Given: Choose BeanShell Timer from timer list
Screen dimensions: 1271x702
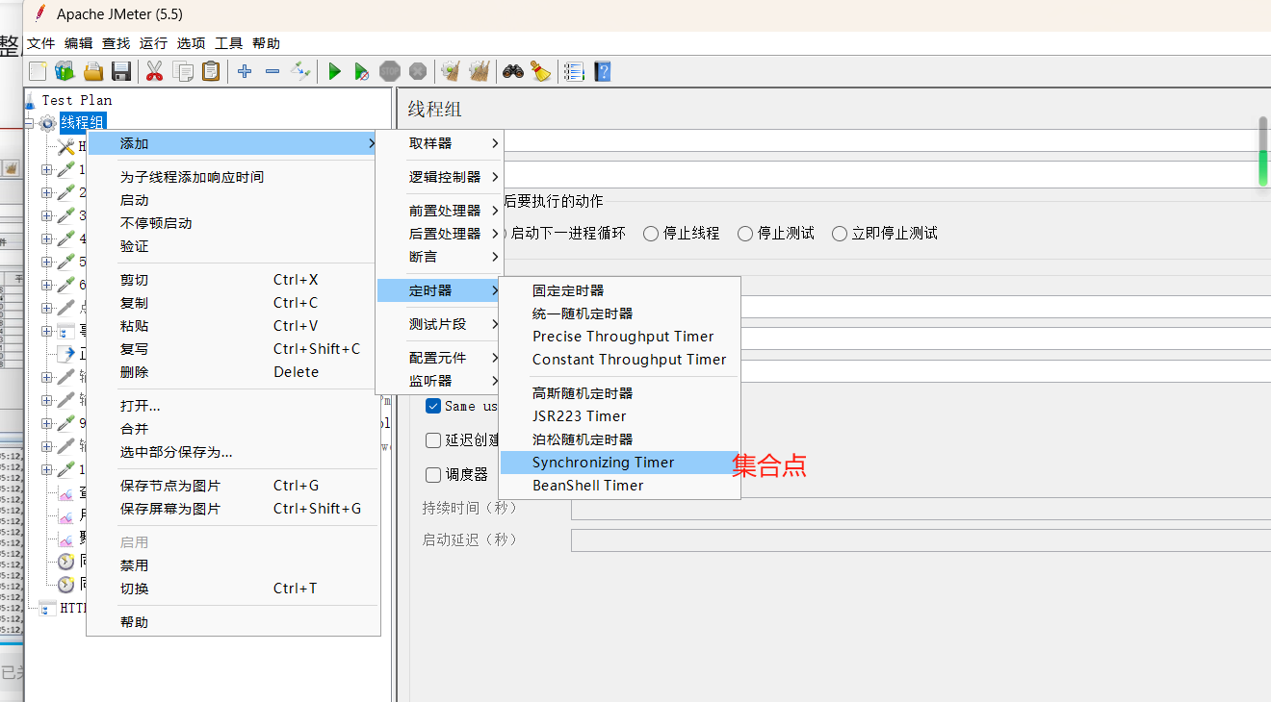Looking at the screenshot, I should tap(620, 486).
